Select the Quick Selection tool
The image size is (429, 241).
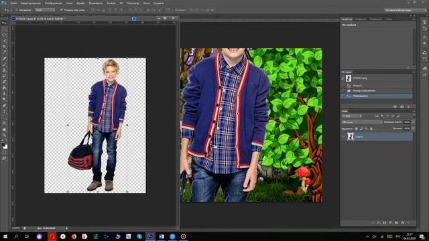tap(5, 40)
